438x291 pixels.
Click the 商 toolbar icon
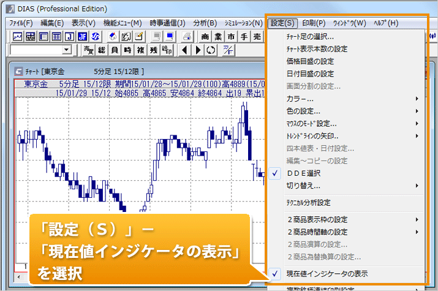205,36
